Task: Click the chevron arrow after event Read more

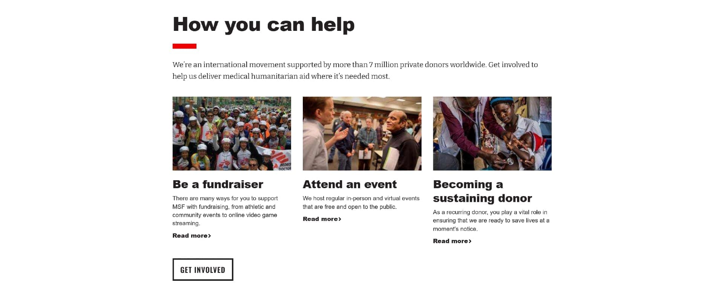Action: click(x=340, y=219)
